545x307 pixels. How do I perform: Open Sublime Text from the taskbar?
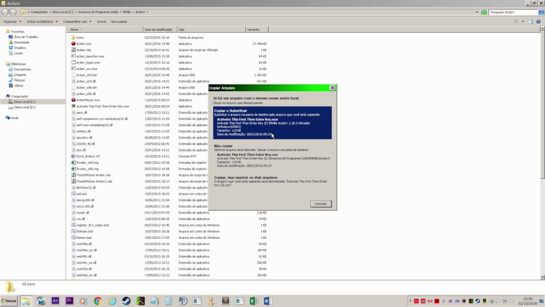point(225,301)
